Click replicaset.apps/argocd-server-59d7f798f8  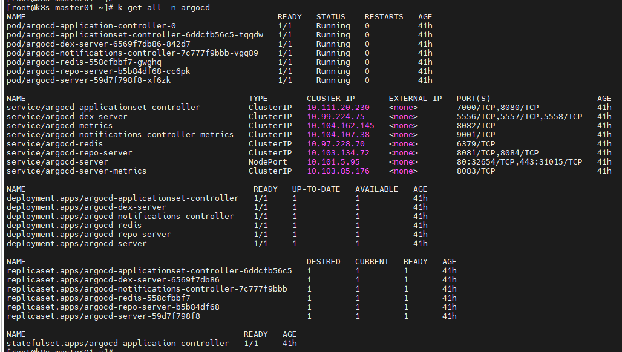103,316
